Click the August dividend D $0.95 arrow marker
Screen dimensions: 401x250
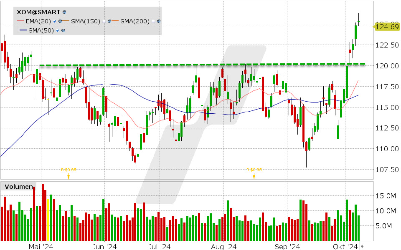[x=254, y=176]
